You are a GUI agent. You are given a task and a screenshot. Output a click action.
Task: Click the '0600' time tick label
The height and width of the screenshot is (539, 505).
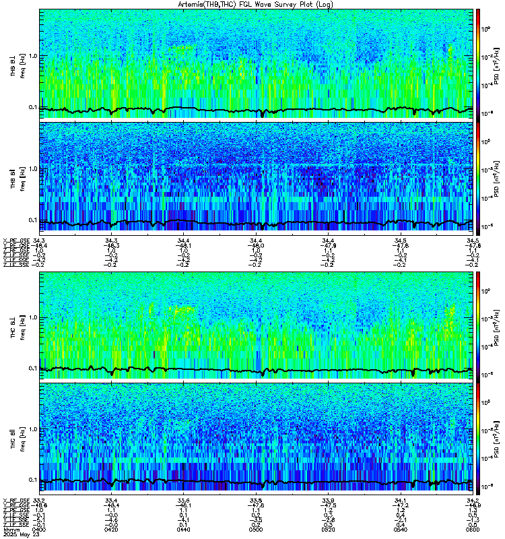473,530
